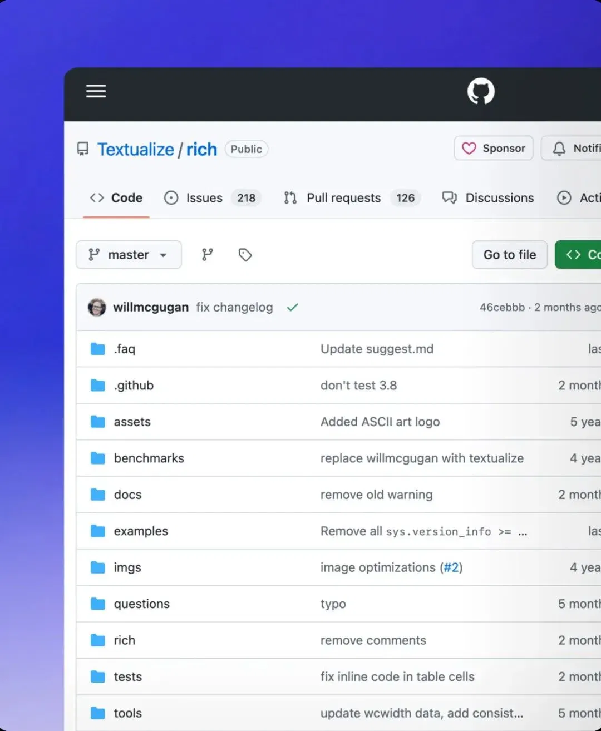This screenshot has height=731, width=601.
Task: Open the fix changelog commit message
Action: click(234, 307)
